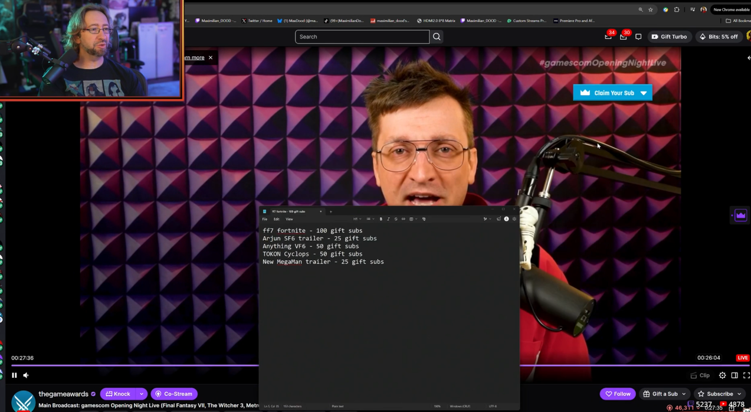Click the Gift Turbo button
751x412 pixels.
tap(669, 37)
